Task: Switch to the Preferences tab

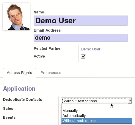Action: click(51, 73)
